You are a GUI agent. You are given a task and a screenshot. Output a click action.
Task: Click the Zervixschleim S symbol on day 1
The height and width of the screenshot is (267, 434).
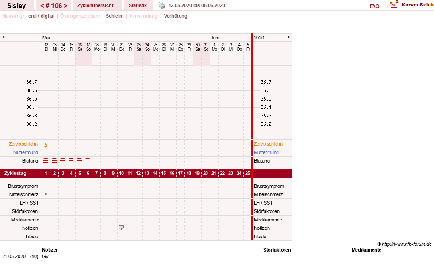point(46,145)
